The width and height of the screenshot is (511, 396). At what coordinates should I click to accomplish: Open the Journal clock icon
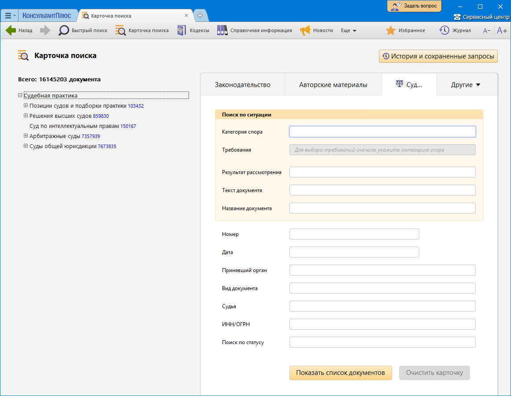(444, 30)
